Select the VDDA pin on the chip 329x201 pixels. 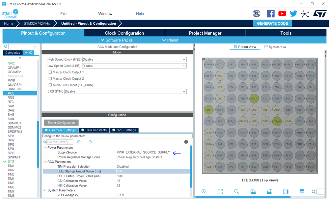pyautogui.click(x=208, y=144)
